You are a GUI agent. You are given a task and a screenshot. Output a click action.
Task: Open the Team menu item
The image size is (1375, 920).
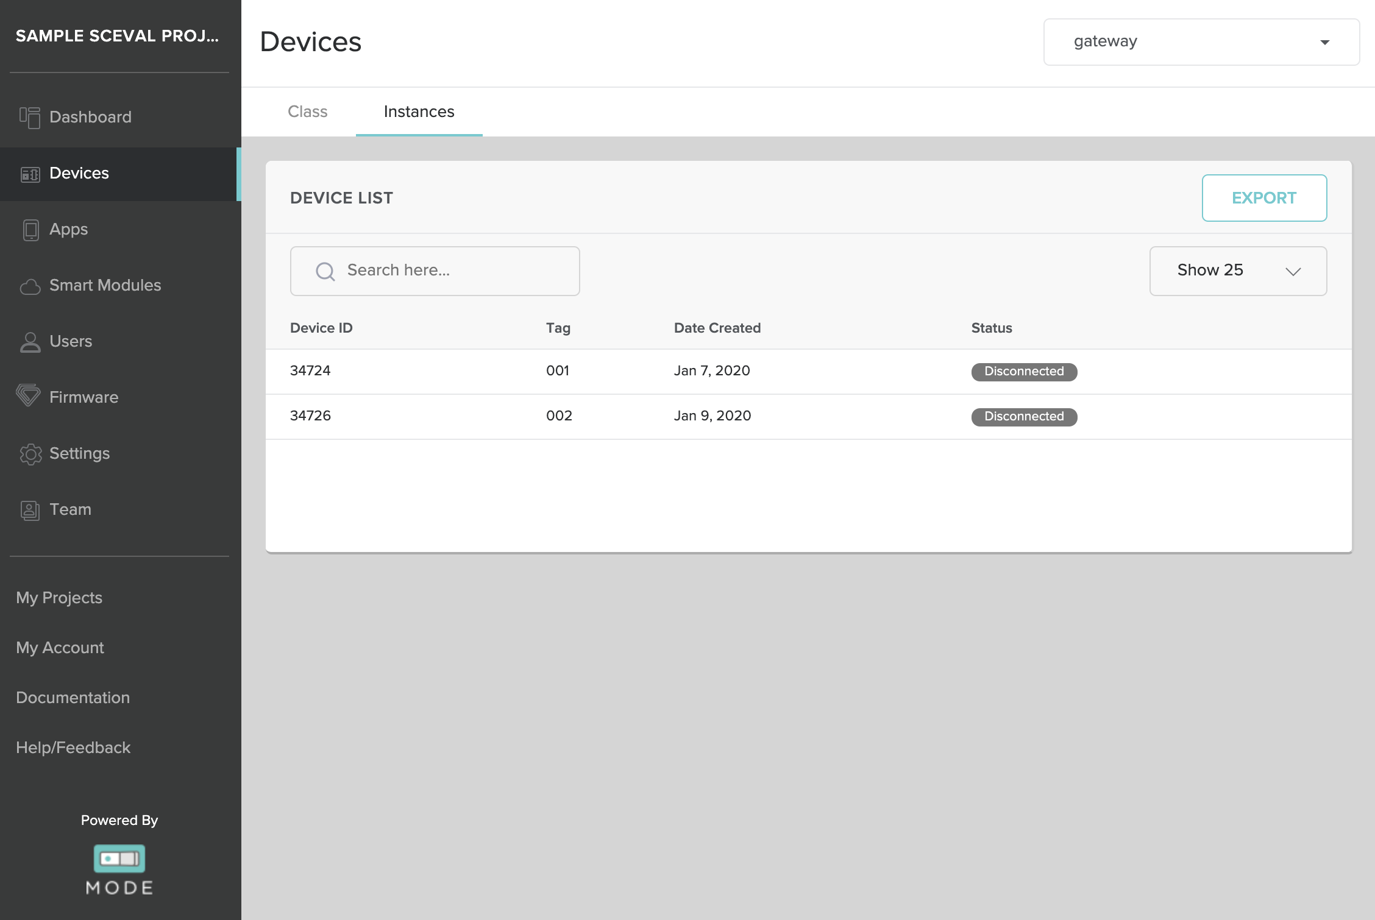click(119, 509)
